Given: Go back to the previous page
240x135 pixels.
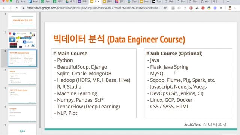Looking at the screenshot, I should tap(4, 8).
